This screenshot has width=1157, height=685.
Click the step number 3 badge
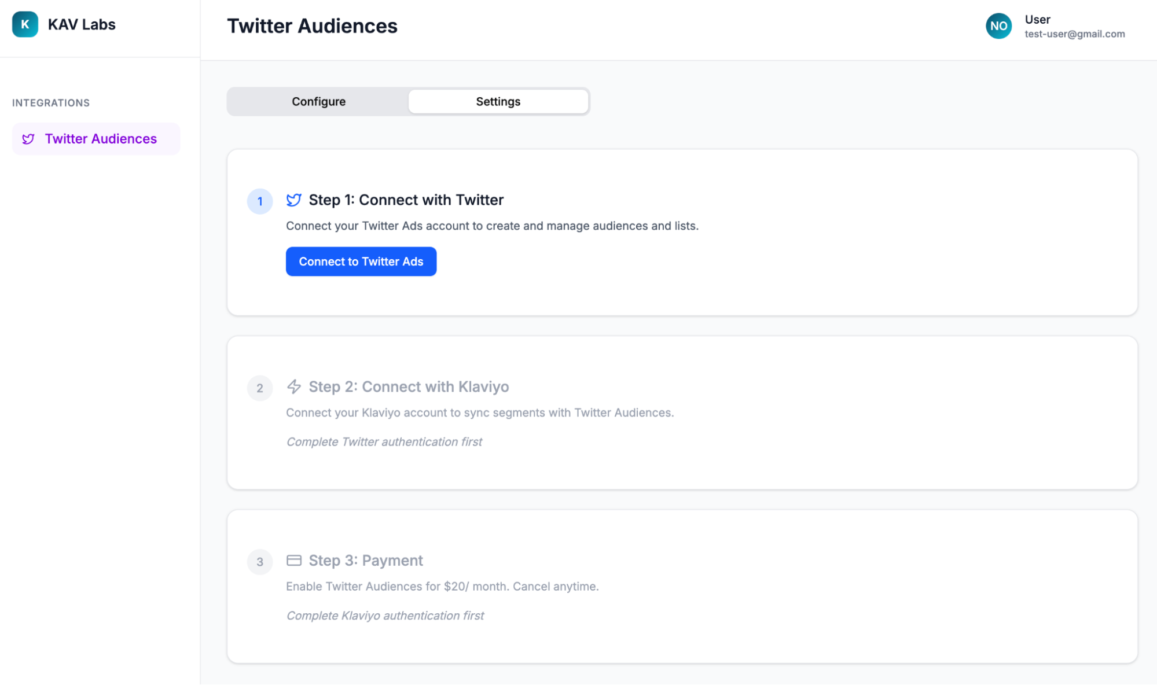(x=260, y=561)
